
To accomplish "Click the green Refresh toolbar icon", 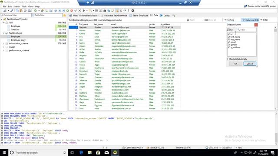I will 35,10.
